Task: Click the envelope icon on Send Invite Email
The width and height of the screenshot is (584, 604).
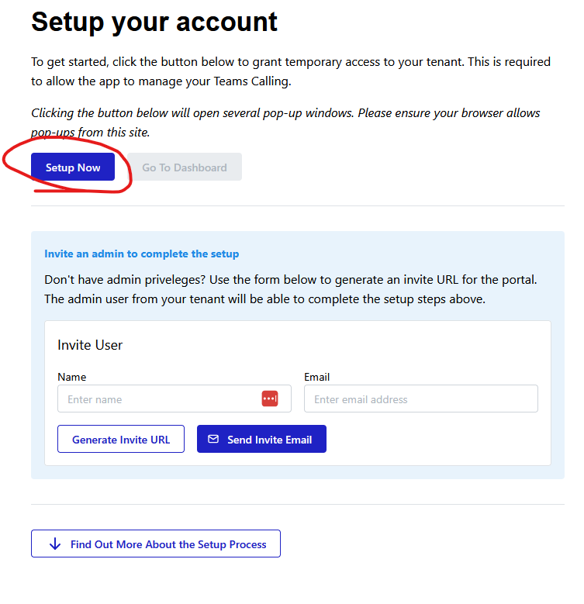Action: pyautogui.click(x=213, y=439)
